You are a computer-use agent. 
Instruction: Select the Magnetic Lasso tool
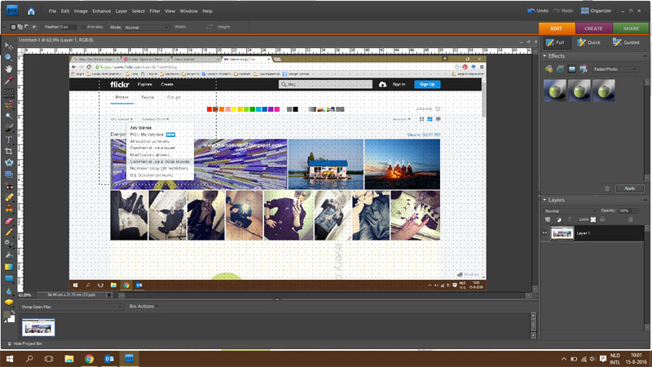(9, 104)
